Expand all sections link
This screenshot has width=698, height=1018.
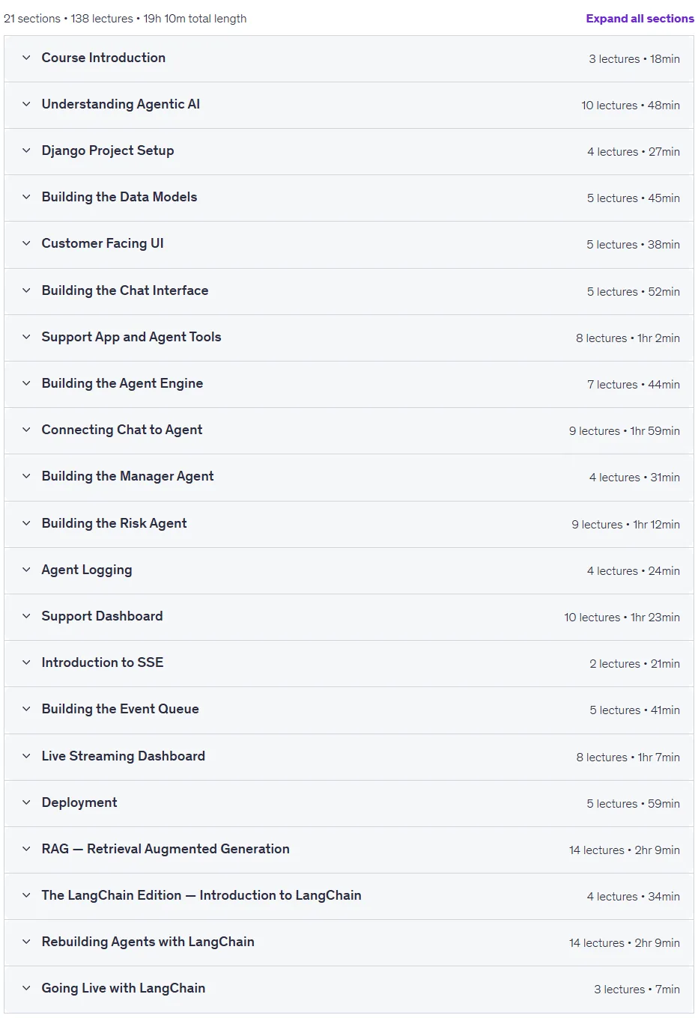point(640,19)
